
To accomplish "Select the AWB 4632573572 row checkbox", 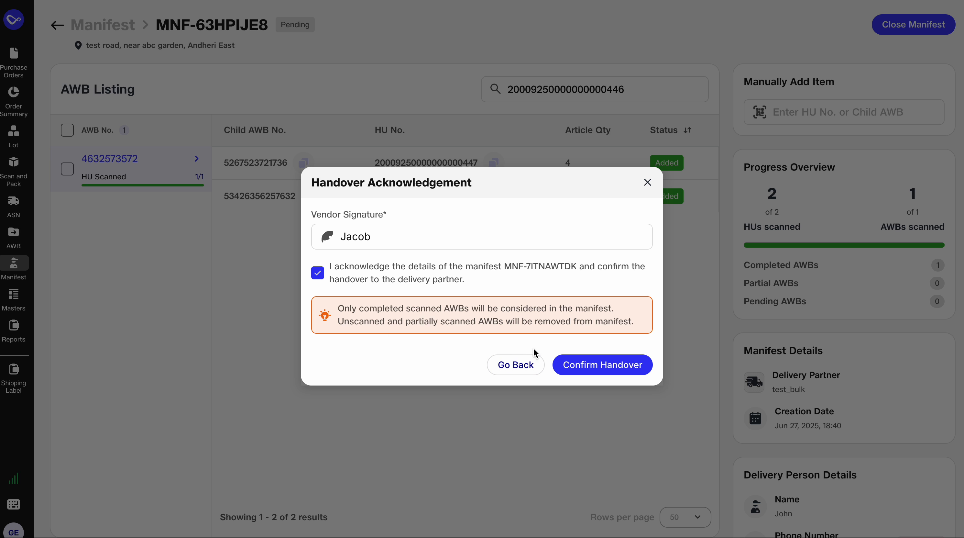I will 67,169.
